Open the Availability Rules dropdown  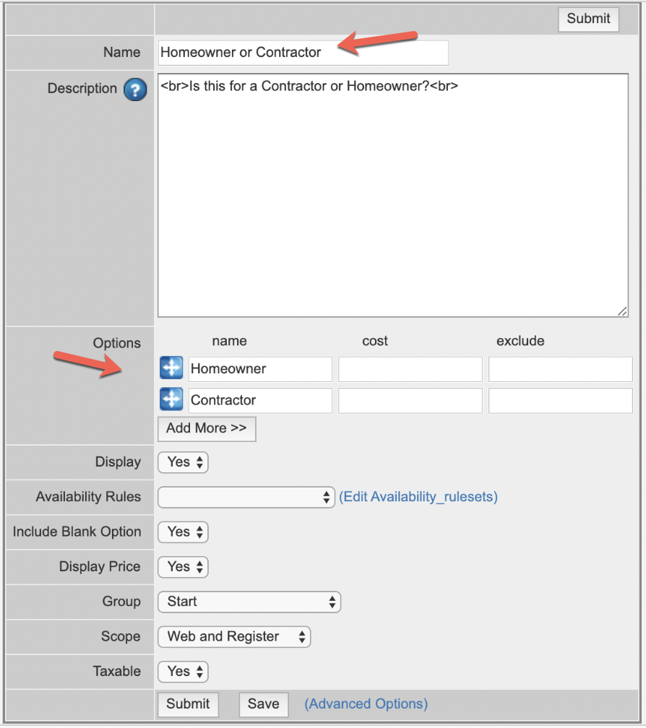246,497
